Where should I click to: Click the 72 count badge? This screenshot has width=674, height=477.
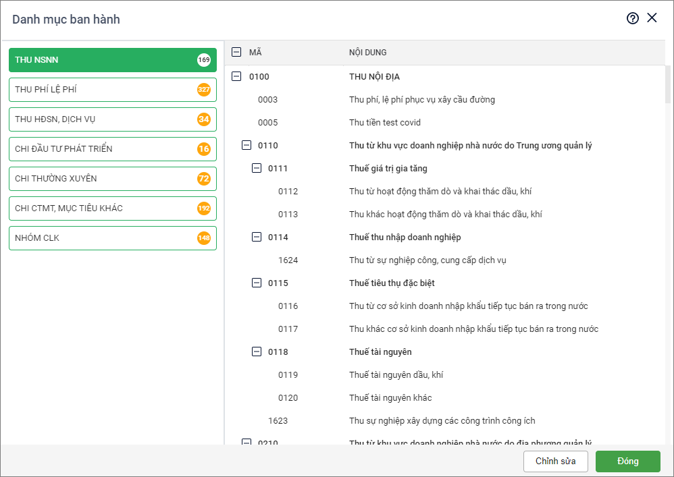204,179
